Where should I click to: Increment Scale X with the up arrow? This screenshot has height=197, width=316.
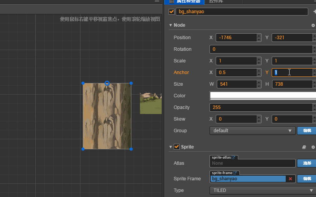pyautogui.click(x=259, y=59)
